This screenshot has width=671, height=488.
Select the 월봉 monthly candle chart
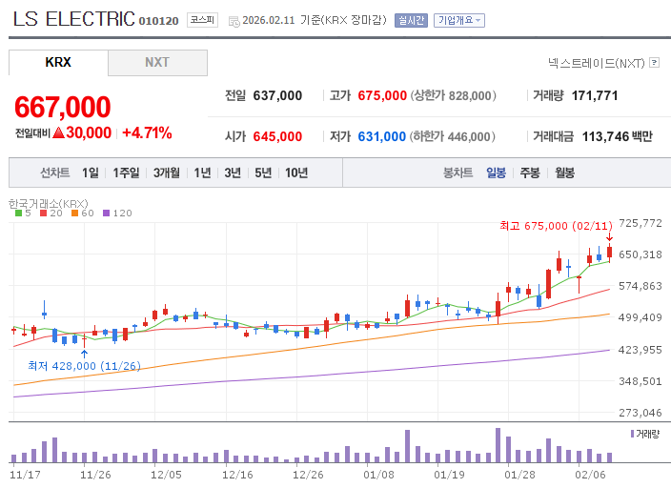pyautogui.click(x=565, y=173)
